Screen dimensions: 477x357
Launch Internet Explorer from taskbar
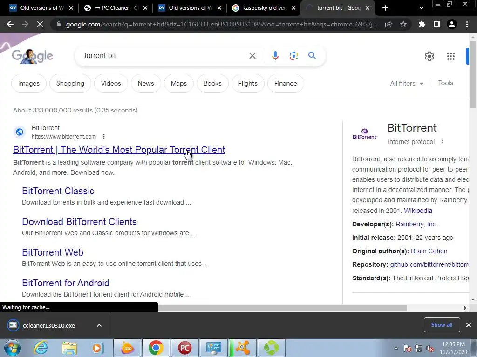point(41,348)
